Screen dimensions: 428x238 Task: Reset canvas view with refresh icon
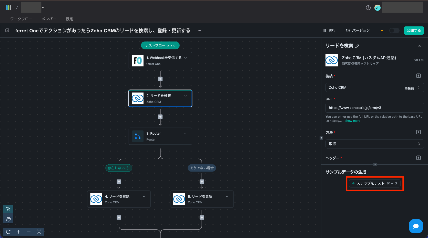pyautogui.click(x=8, y=232)
